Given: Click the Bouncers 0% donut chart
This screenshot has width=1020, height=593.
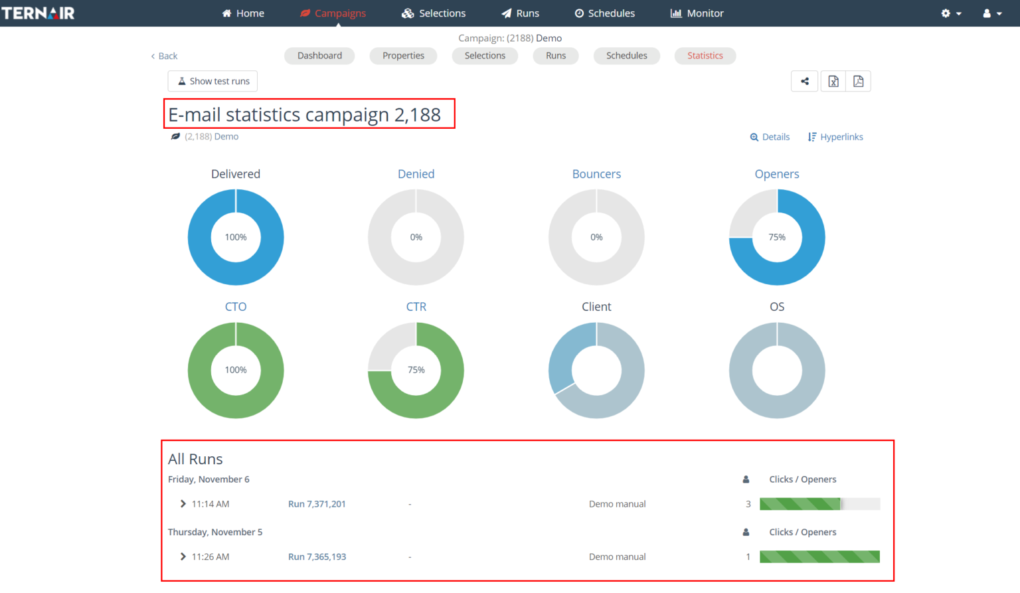Looking at the screenshot, I should [596, 237].
